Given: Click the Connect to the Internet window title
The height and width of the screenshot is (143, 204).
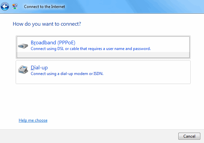Looking at the screenshot, I should [x=44, y=7].
